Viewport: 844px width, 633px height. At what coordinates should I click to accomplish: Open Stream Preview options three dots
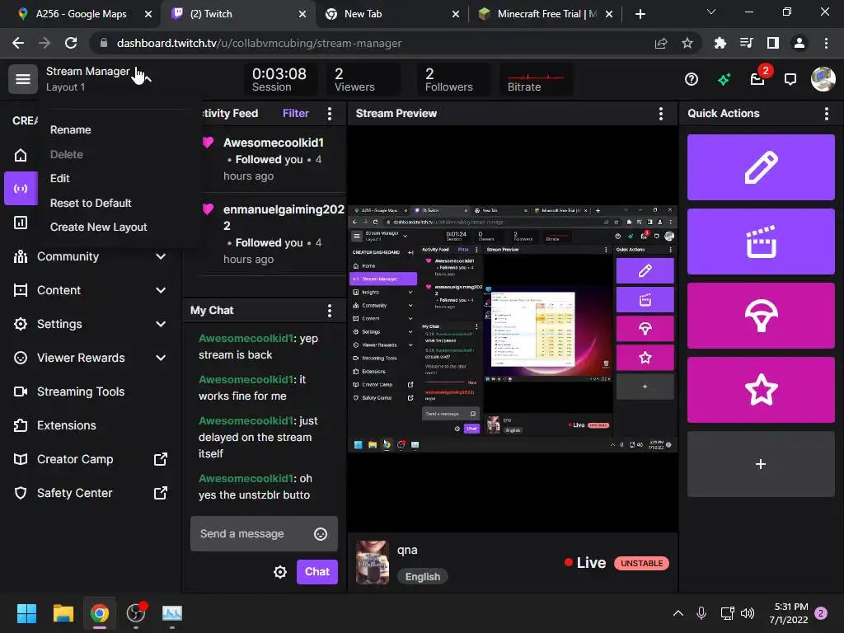[660, 114]
